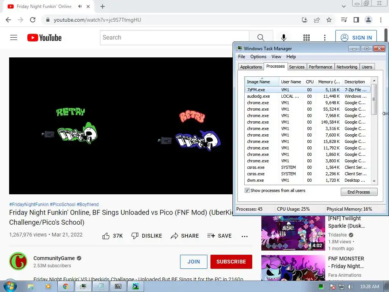Close the Friday Night Funkin' tab
The width and height of the screenshot is (389, 292).
pyautogui.click(x=88, y=6)
